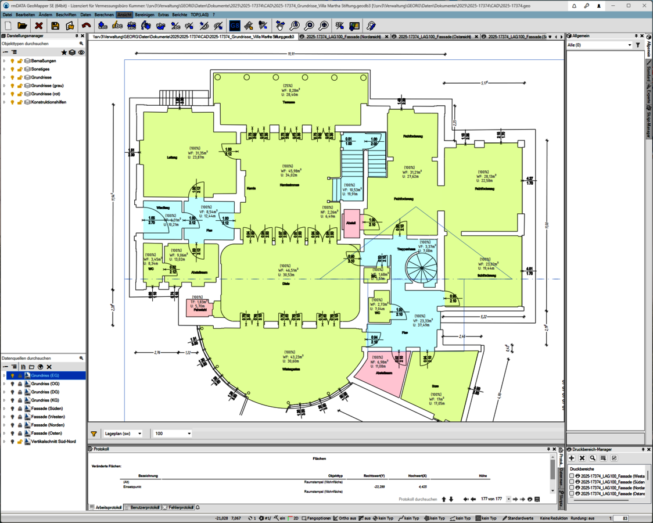This screenshot has width=653, height=523.
Task: Click the GB toolbar icon
Action: click(x=234, y=26)
